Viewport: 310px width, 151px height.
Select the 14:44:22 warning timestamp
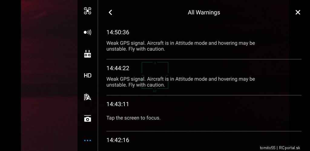pyautogui.click(x=118, y=68)
